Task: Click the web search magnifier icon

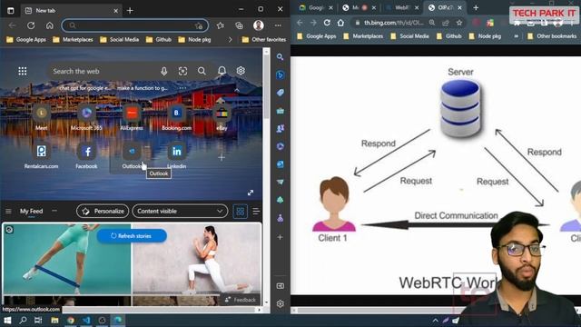Action: (x=202, y=71)
